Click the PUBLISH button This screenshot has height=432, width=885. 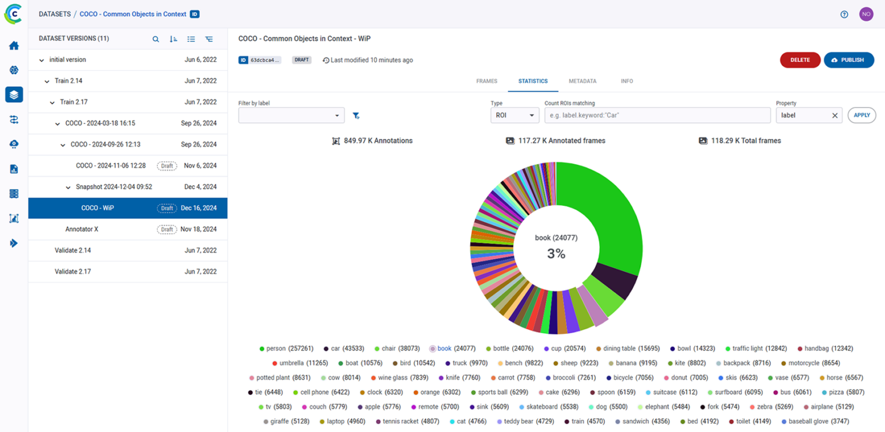(x=849, y=60)
